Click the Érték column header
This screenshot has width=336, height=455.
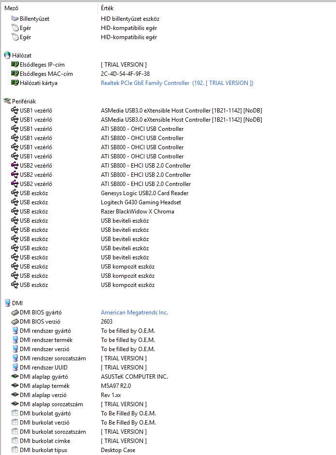point(107,8)
